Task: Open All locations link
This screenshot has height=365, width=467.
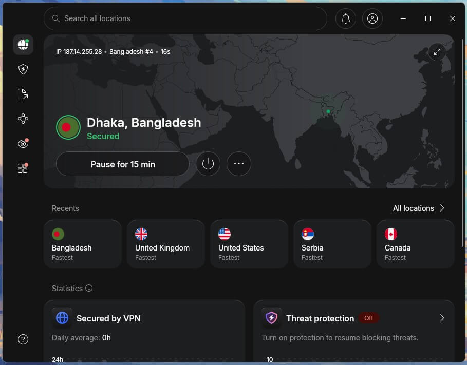Action: tap(414, 208)
